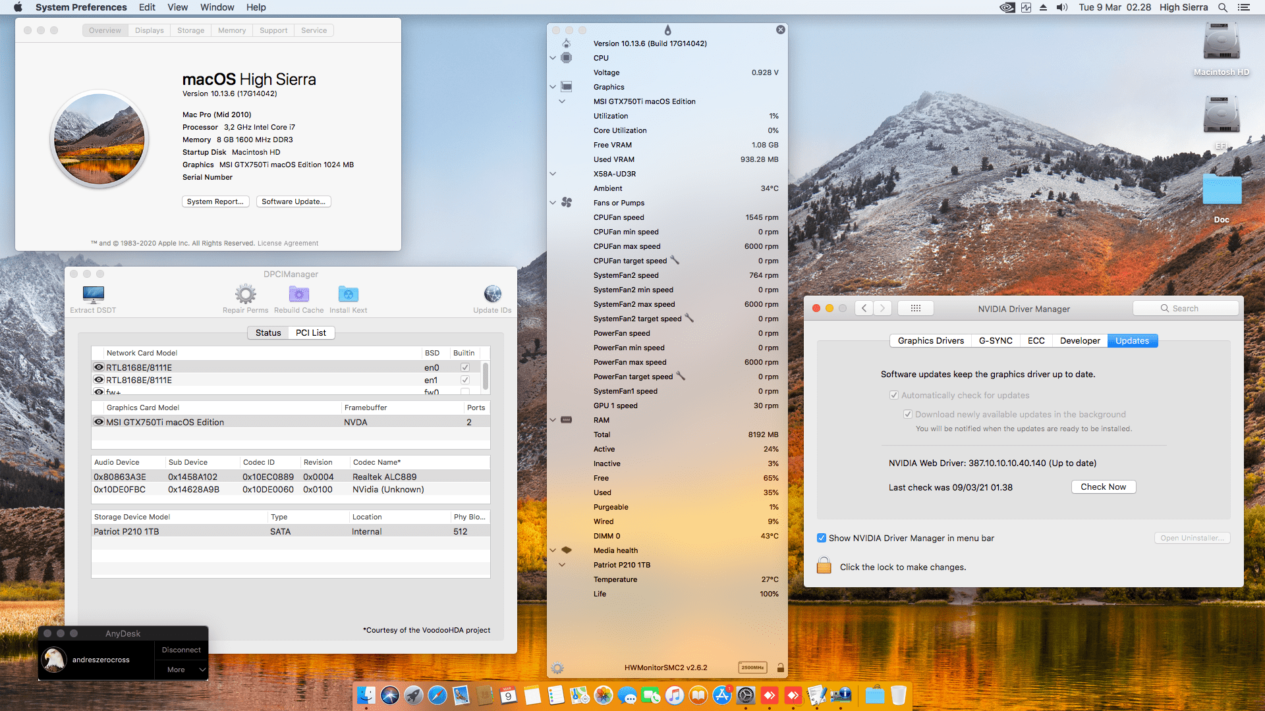This screenshot has width=1265, height=711.
Task: Switch to the G-SYNC tab
Action: 996,340
